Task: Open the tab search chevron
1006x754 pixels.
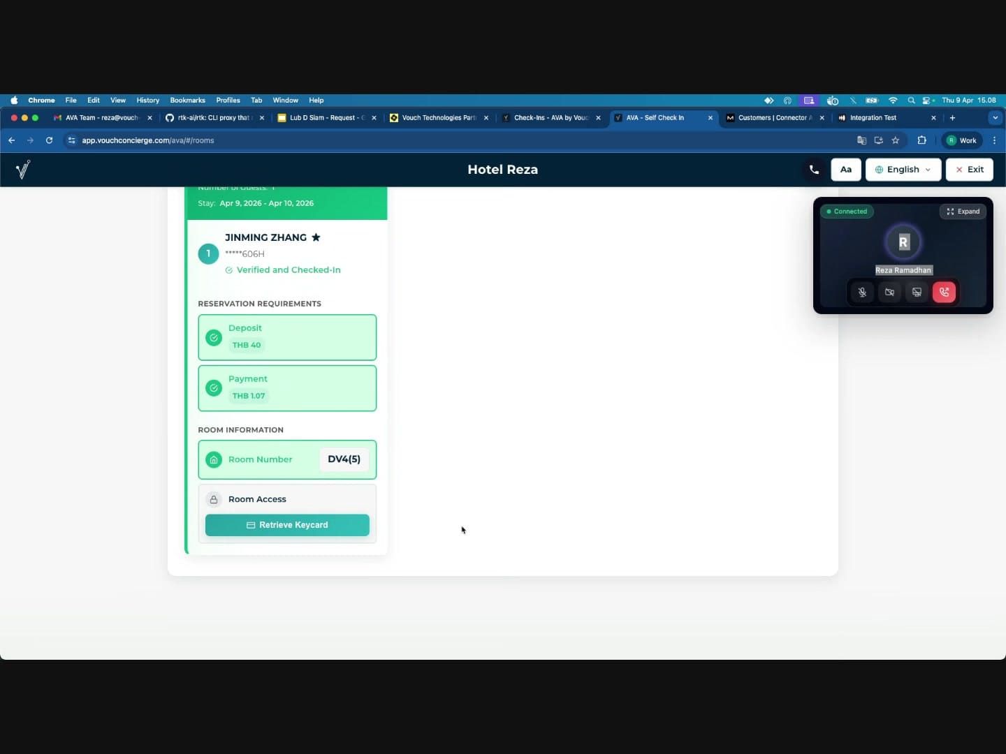Action: pos(995,118)
